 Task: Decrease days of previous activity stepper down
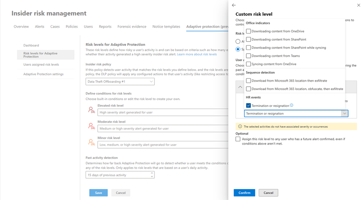152,177
